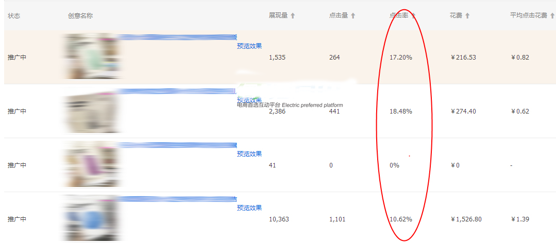Image resolution: width=556 pixels, height=243 pixels.
Task: Preview the creative with 10,363 impressions via 预览效果
Action: (x=249, y=208)
